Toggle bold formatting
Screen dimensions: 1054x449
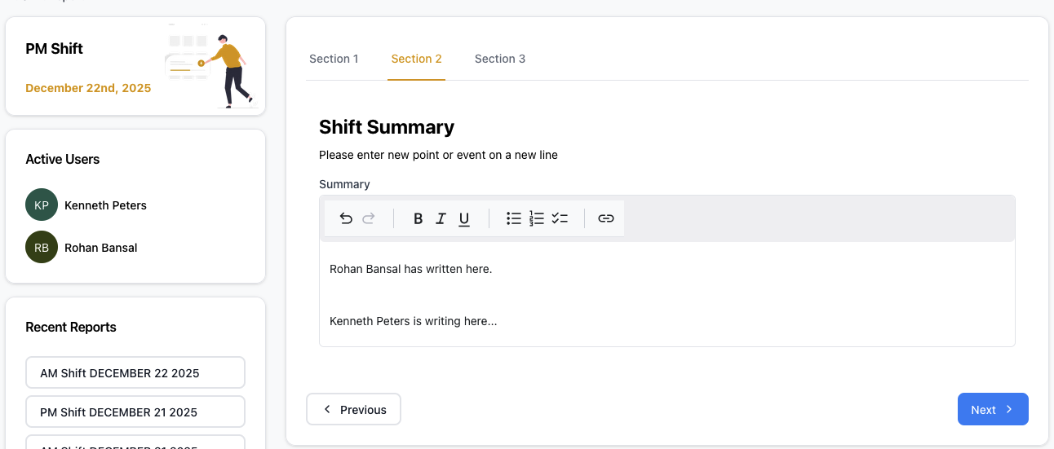(x=418, y=218)
